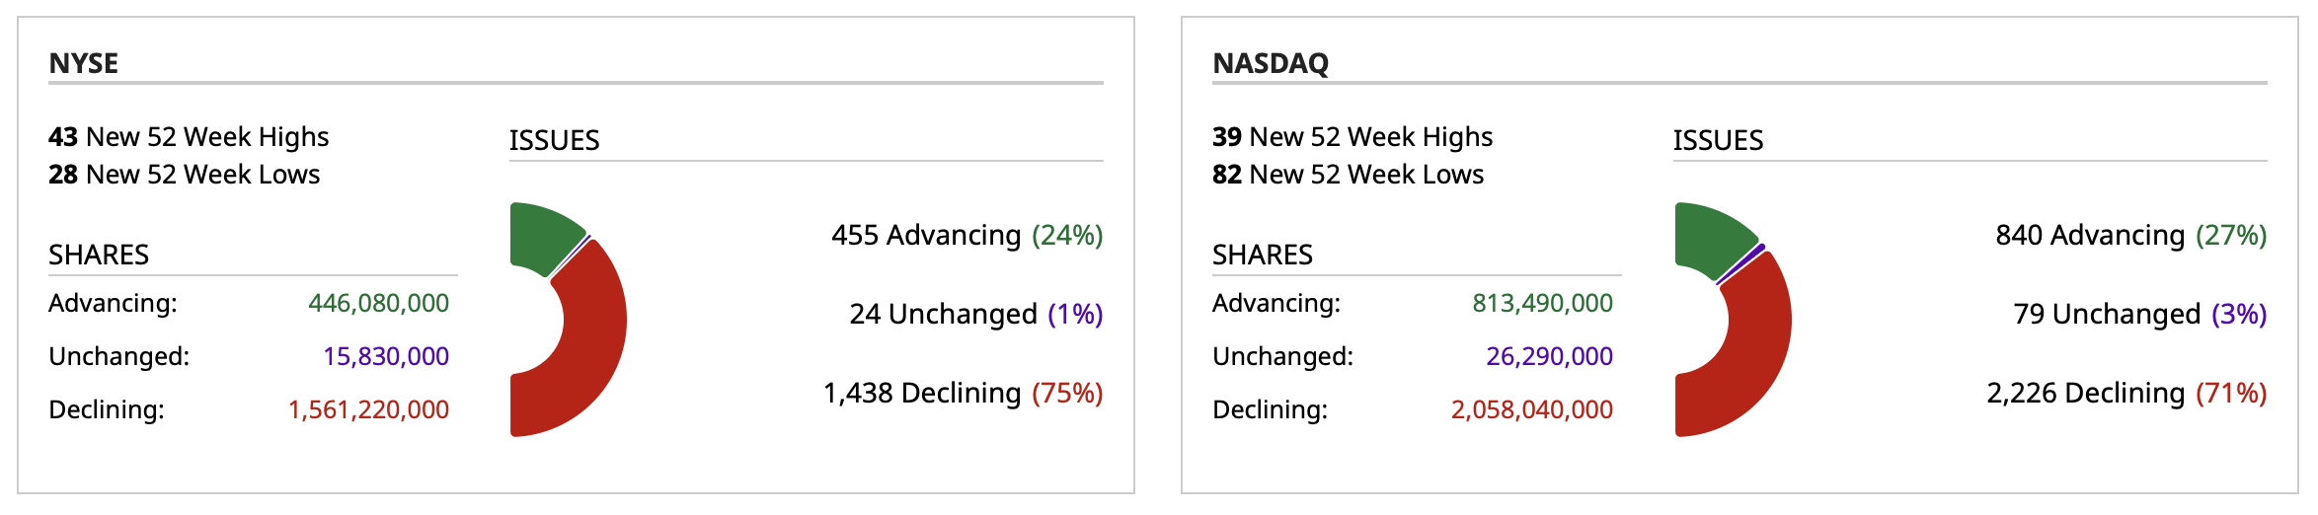Click the 79 Unchanged (3%) label
The height and width of the screenshot is (515, 2318).
pos(2139,314)
